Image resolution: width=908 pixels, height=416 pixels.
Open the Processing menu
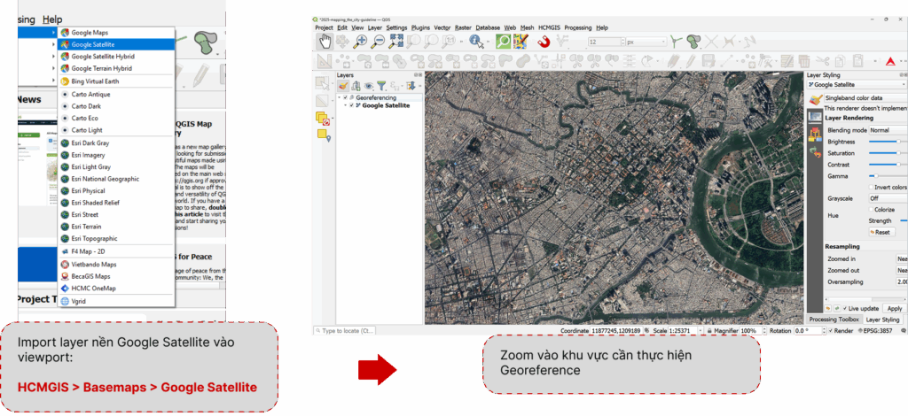point(578,27)
